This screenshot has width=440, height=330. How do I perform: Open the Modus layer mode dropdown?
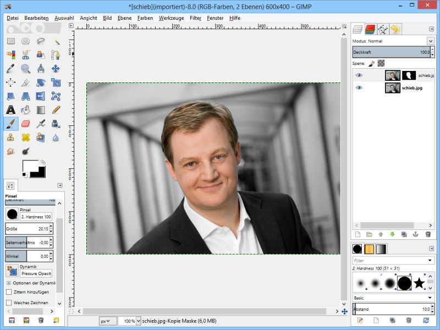click(x=431, y=41)
